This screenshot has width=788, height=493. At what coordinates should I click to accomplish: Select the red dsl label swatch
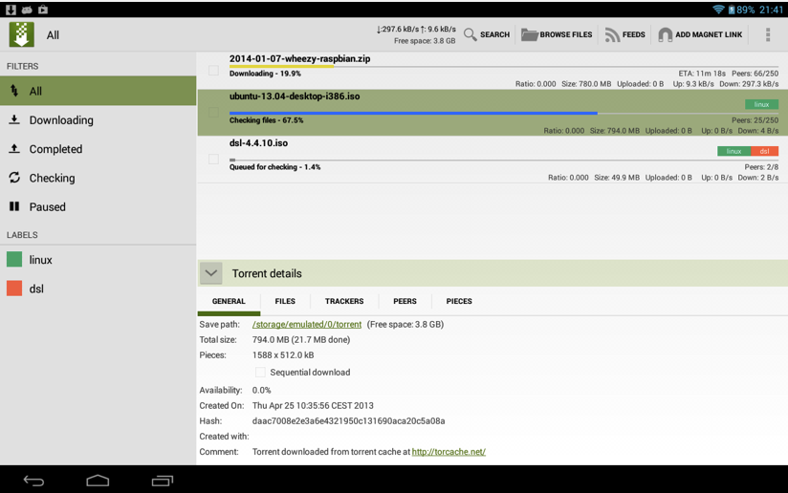[x=14, y=289]
